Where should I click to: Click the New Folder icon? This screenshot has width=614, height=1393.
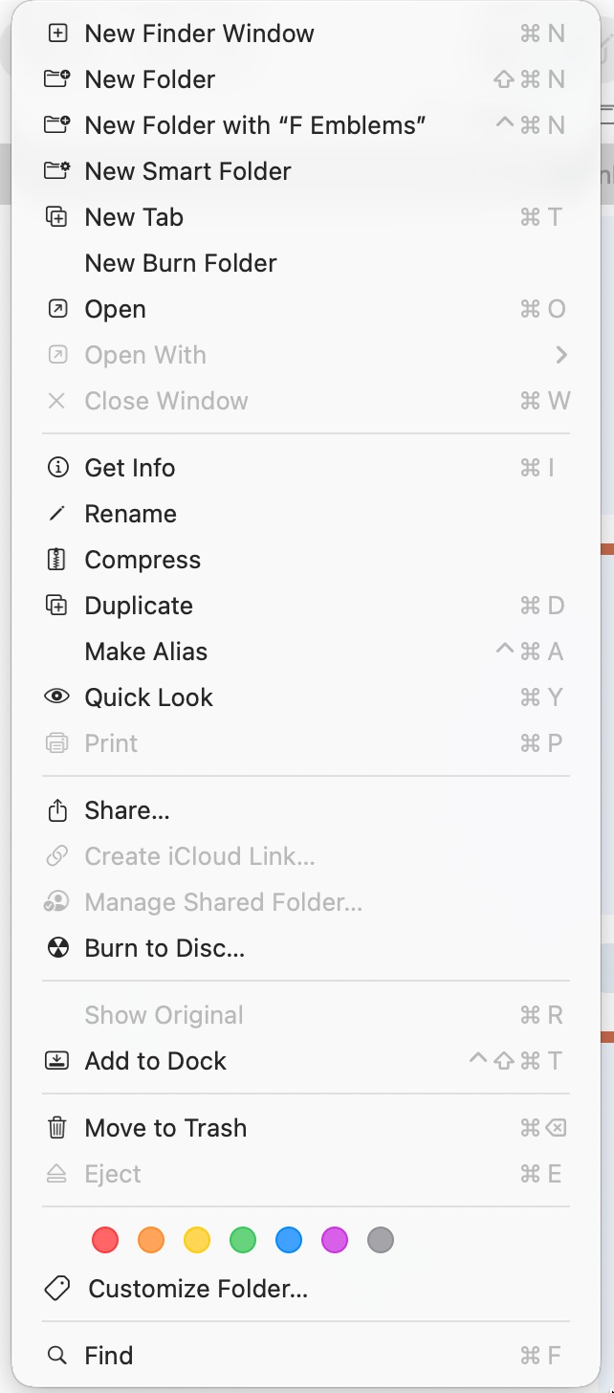pos(57,79)
